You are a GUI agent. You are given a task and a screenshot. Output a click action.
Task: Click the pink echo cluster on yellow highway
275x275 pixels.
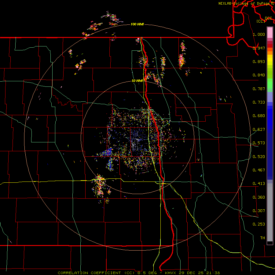(99, 186)
